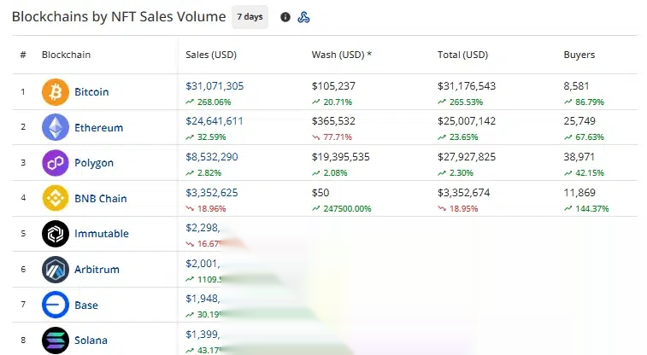Viewport: 647px width, 355px height.
Task: Sort by the Total (USD) column header
Action: tap(462, 55)
